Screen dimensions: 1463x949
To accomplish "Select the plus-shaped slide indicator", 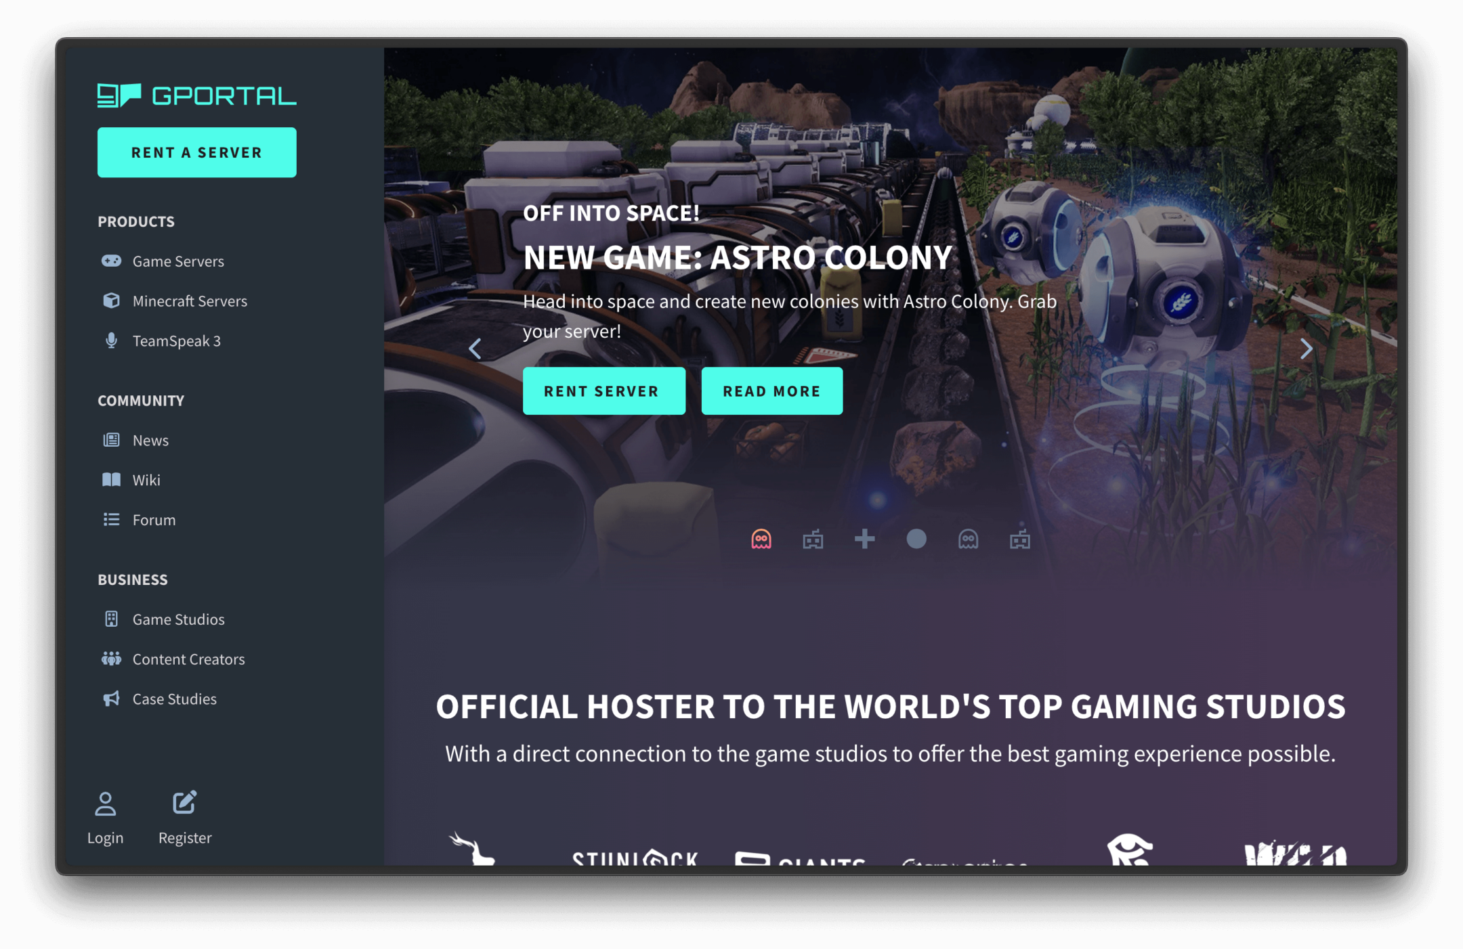I will coord(864,539).
